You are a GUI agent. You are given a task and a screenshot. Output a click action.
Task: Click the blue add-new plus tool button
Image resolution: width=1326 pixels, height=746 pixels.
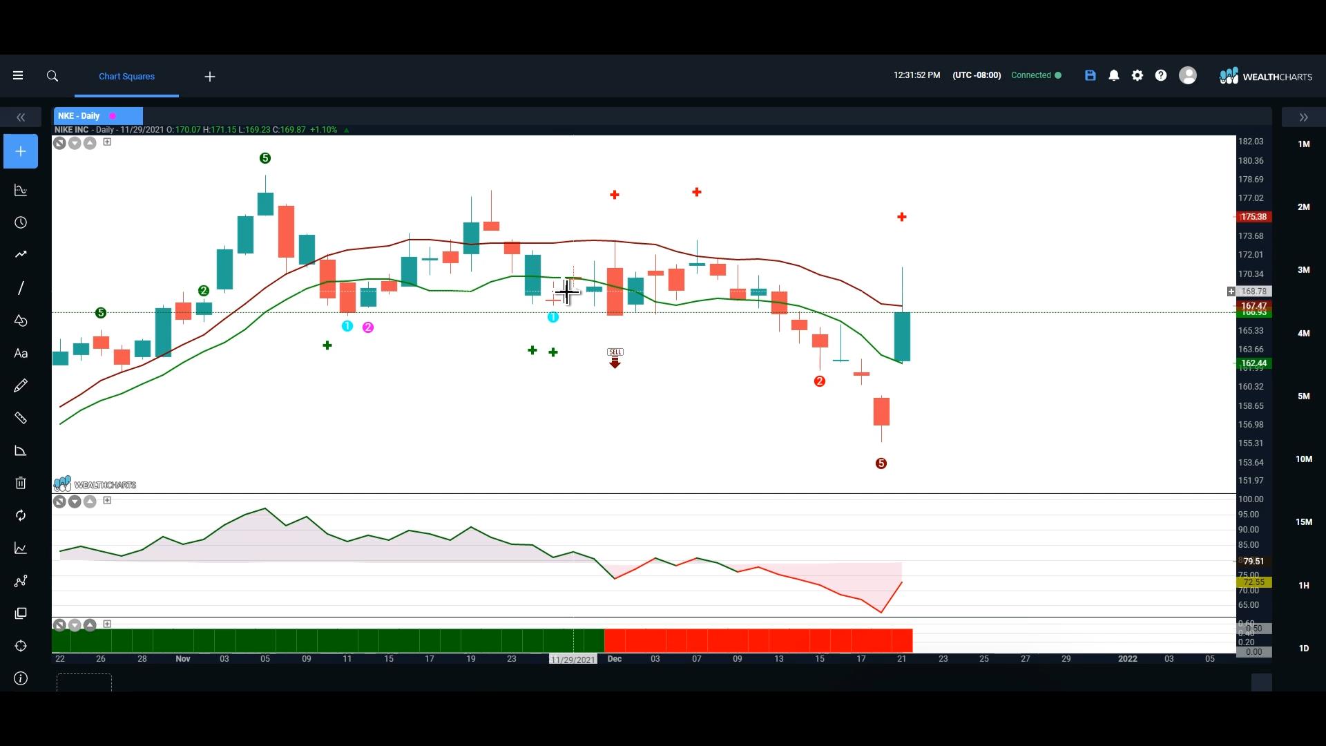[x=21, y=151]
